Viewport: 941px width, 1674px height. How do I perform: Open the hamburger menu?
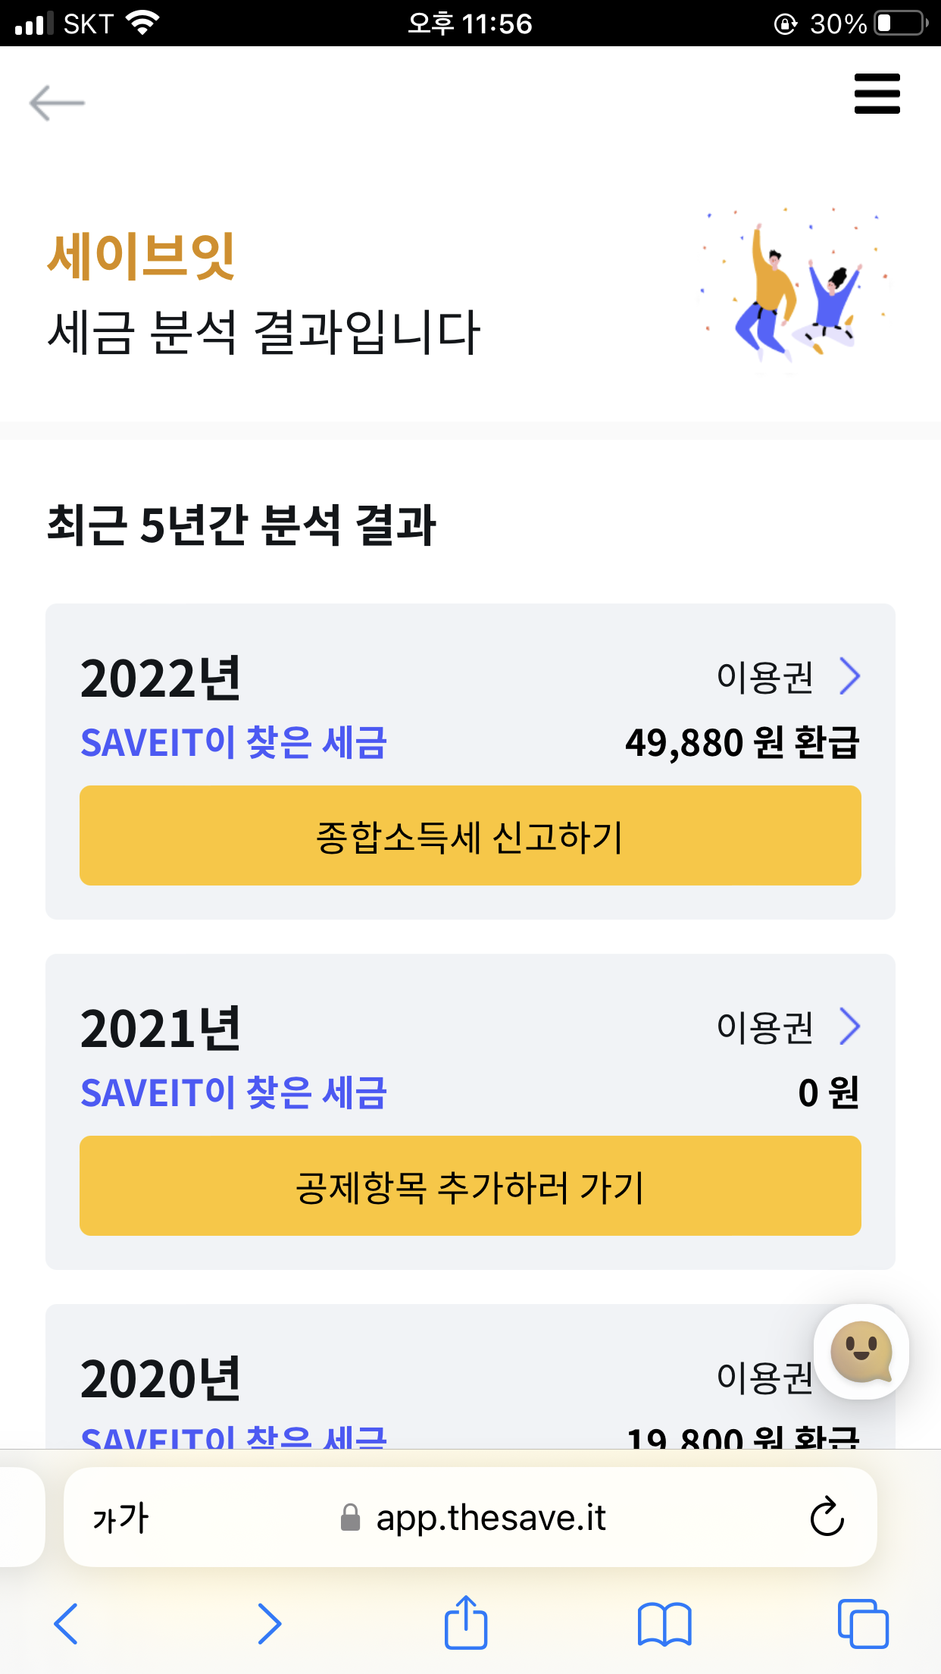pos(877,94)
